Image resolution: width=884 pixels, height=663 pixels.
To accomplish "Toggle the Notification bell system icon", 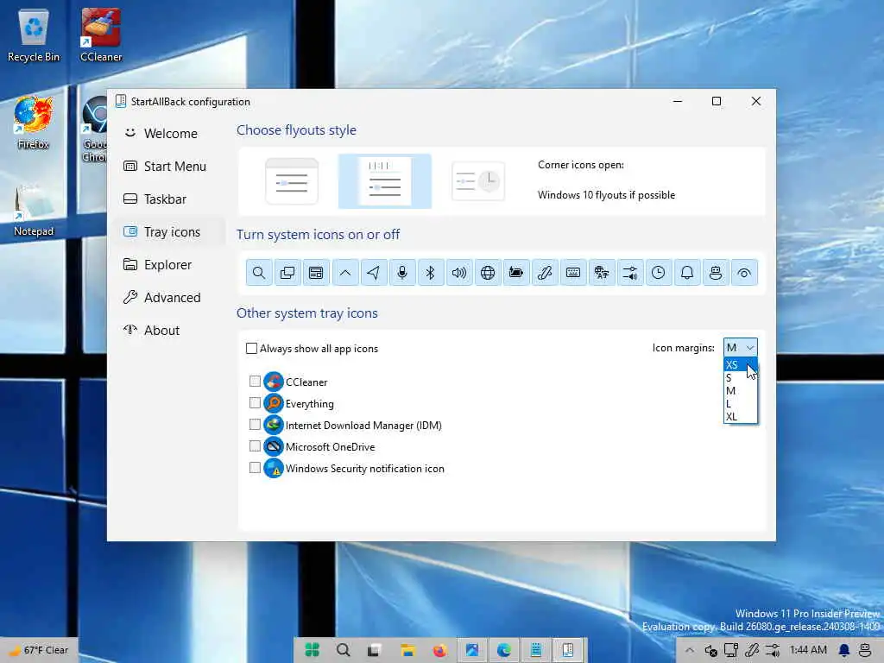I will pos(687,273).
